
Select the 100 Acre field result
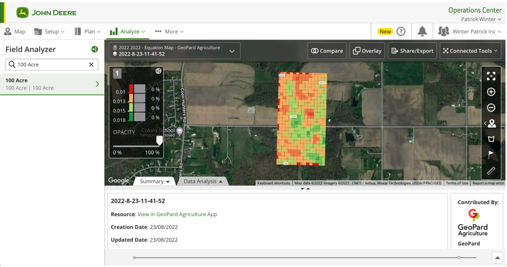pyautogui.click(x=52, y=84)
